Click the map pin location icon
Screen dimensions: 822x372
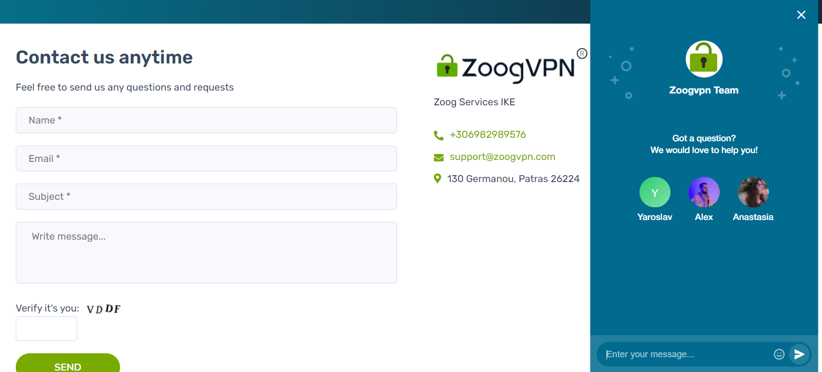437,179
